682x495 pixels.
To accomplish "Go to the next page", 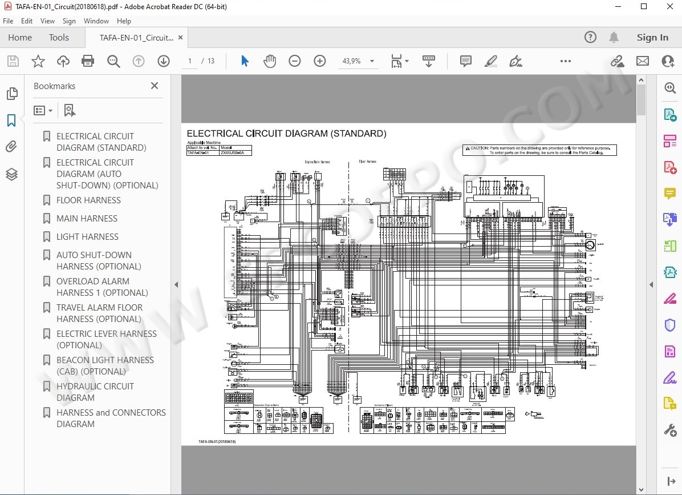I will [164, 61].
